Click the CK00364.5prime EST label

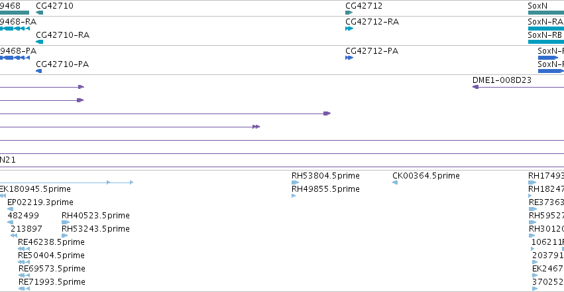(426, 176)
